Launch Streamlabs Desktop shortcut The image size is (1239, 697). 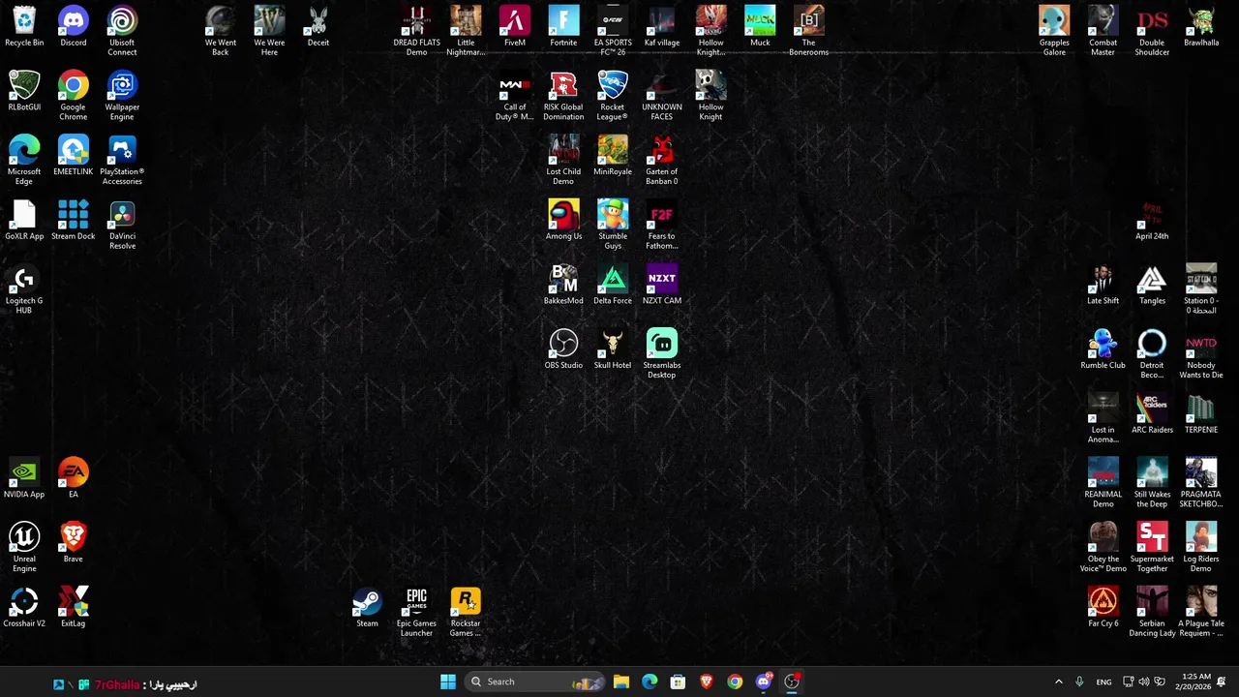(x=661, y=354)
